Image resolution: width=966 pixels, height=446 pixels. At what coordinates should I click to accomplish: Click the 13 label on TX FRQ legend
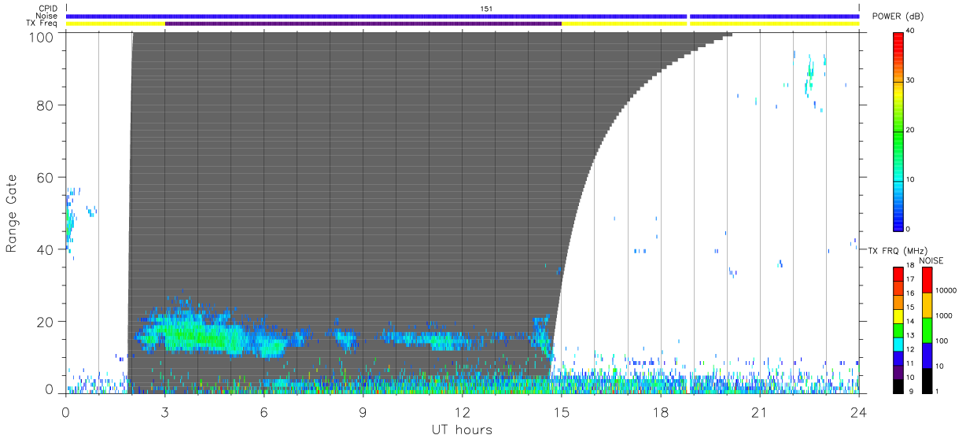(911, 335)
